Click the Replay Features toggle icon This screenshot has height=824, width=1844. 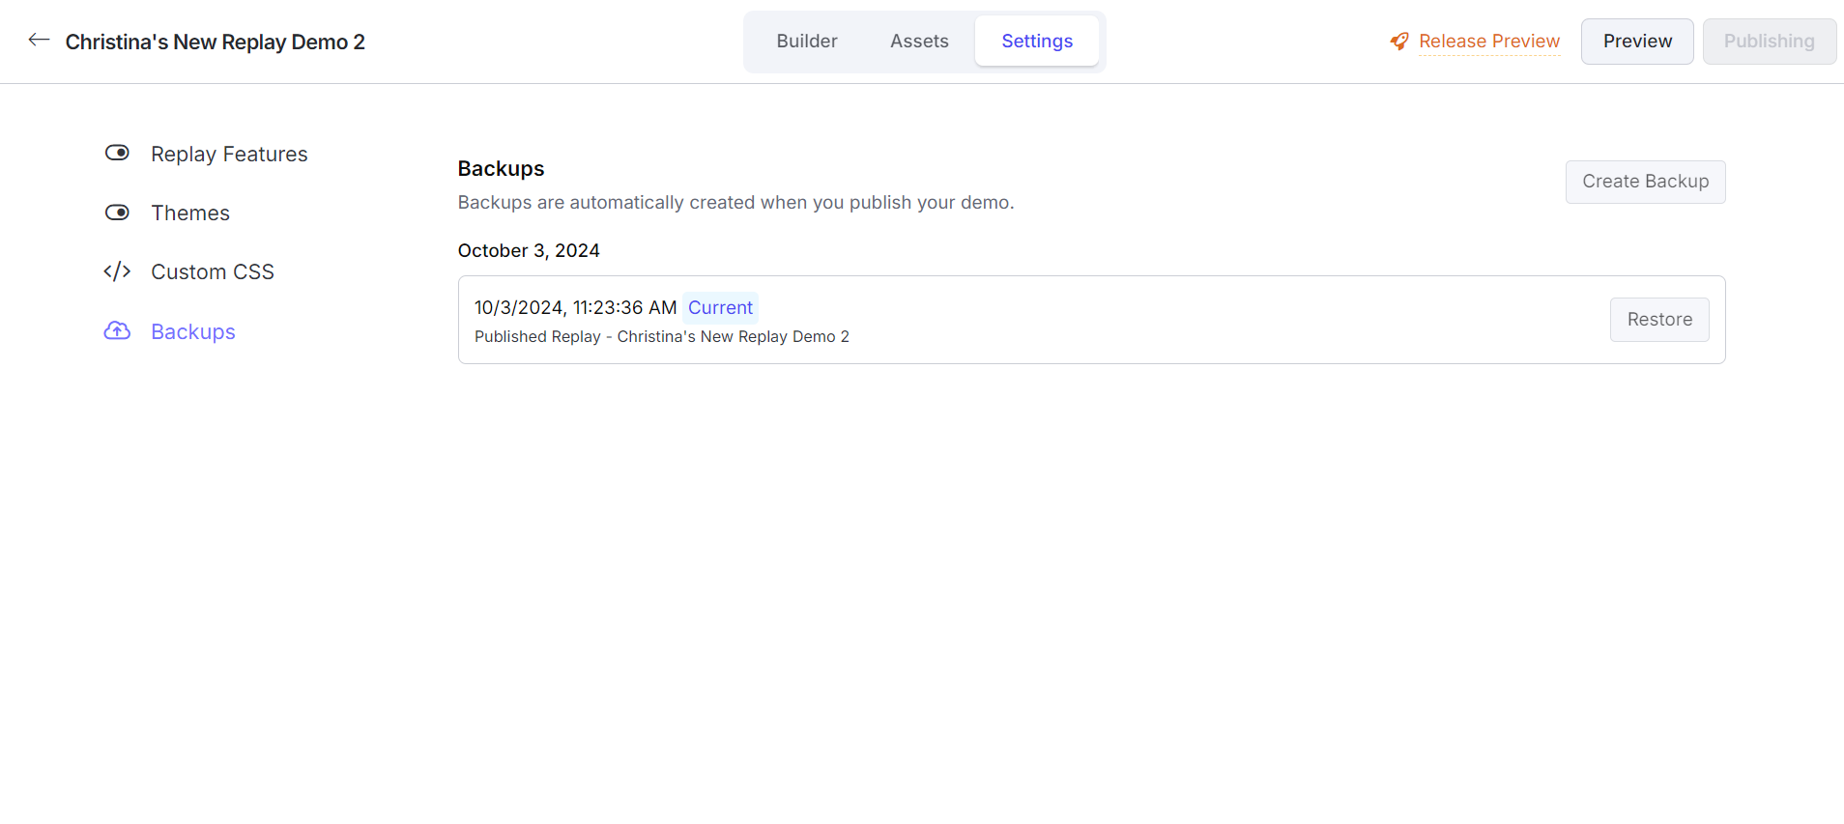(117, 153)
